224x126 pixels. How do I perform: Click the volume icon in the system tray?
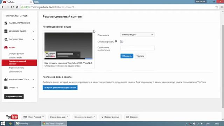click(x=202, y=124)
